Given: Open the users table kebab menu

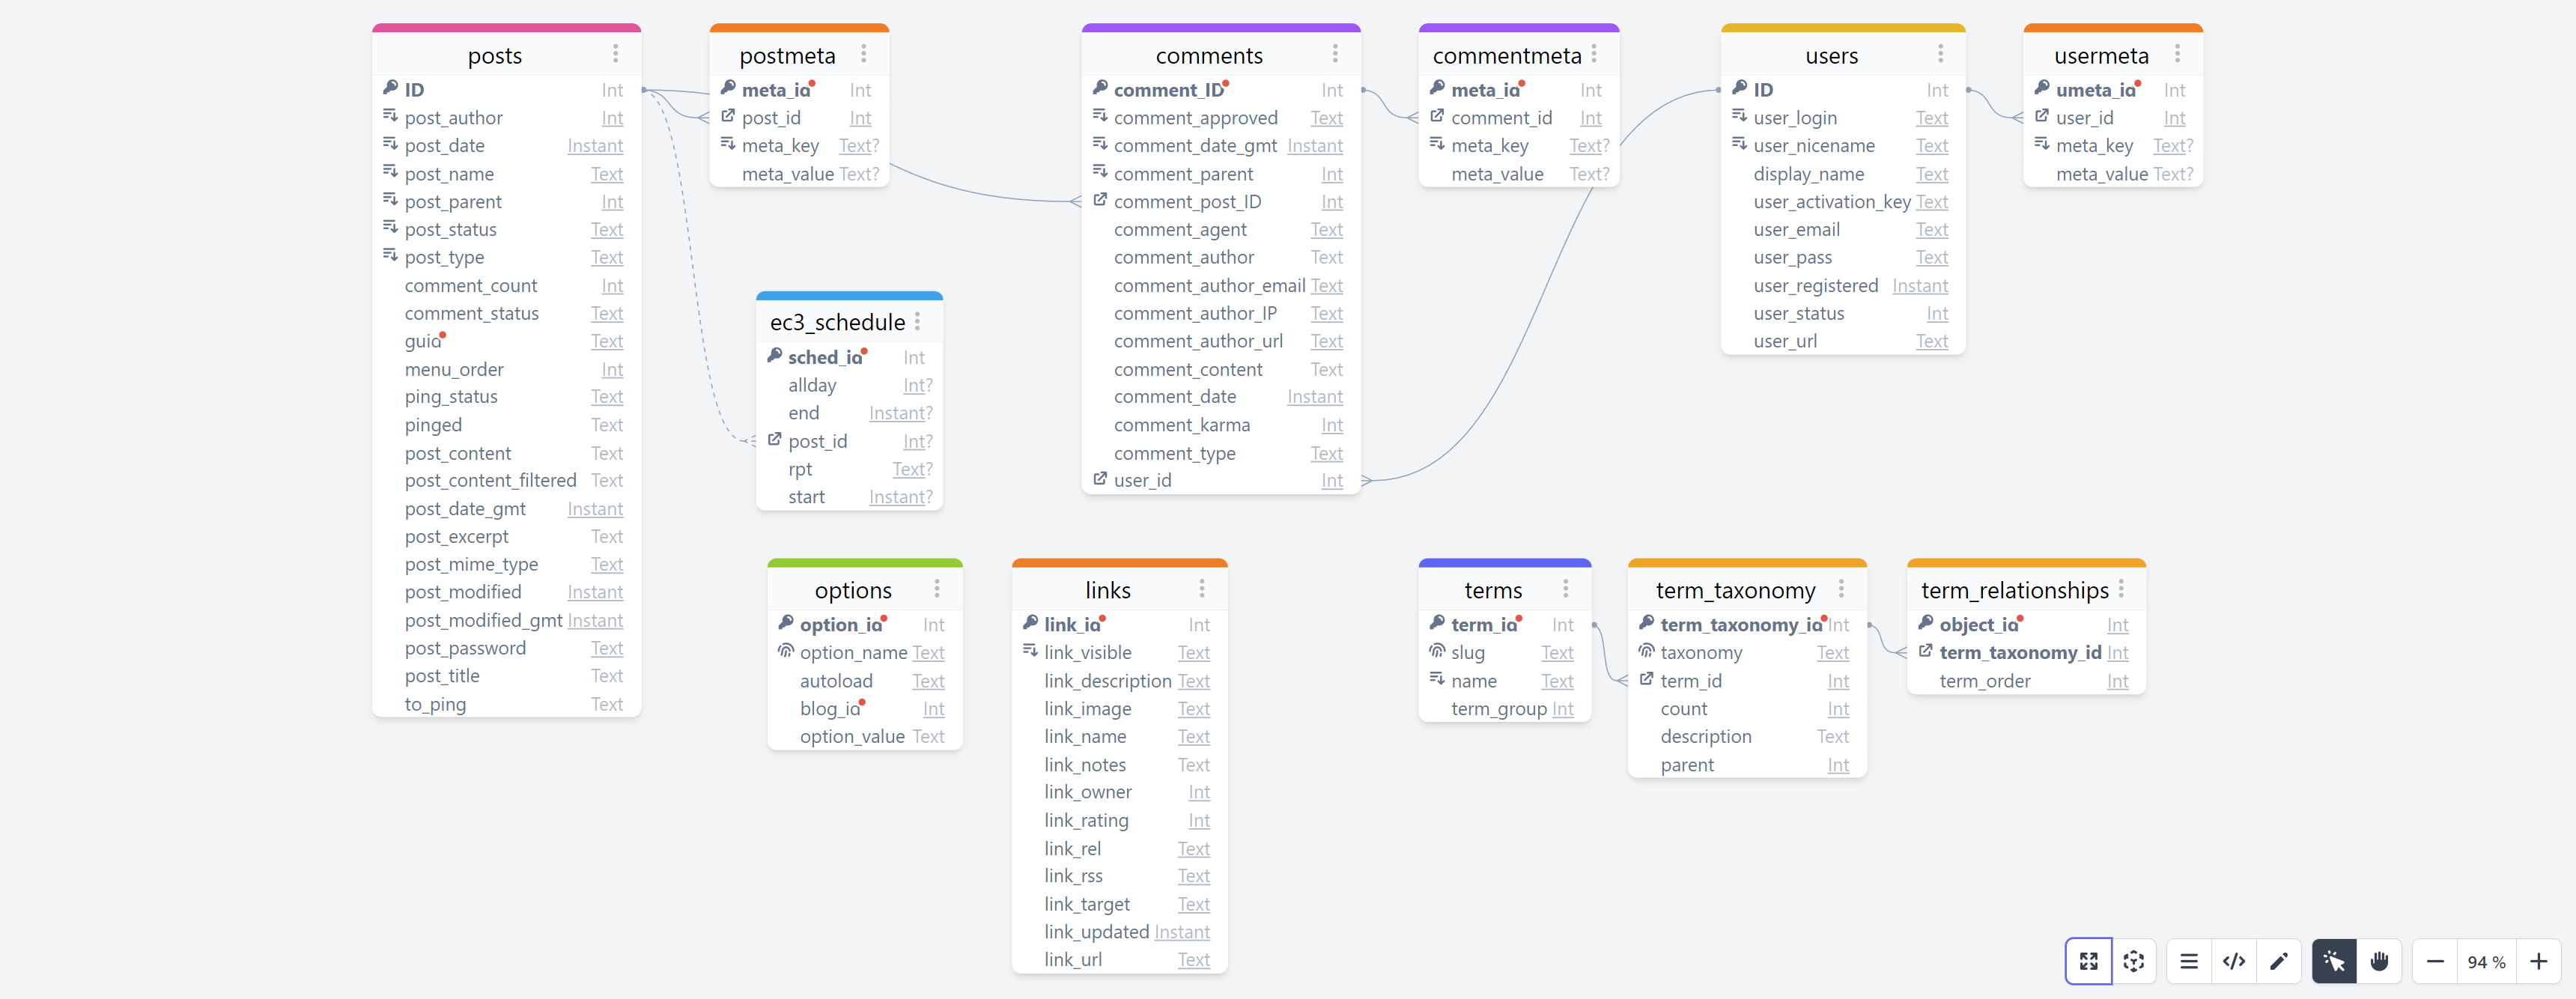Looking at the screenshot, I should [1940, 54].
